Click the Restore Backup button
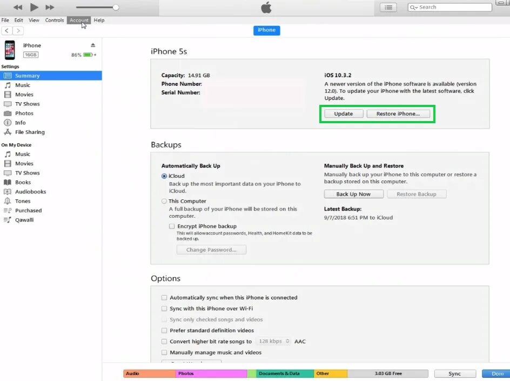Viewport: 510px width, 381px height. pos(417,194)
